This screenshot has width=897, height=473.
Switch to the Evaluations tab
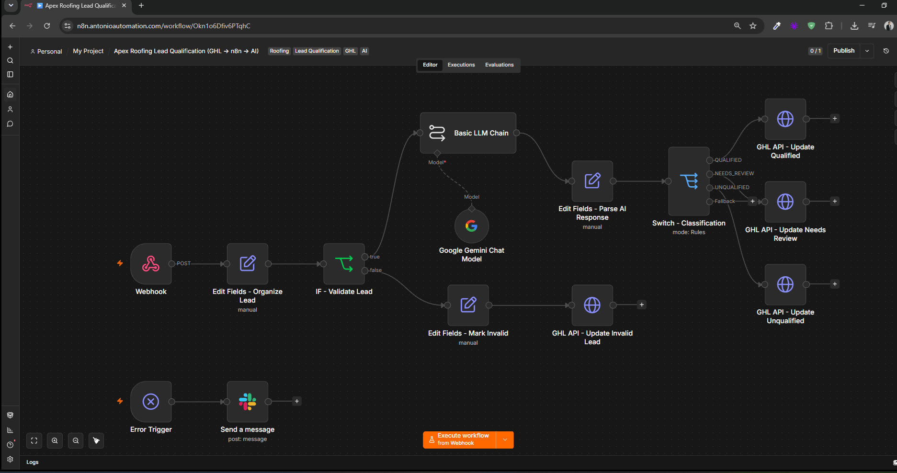[x=499, y=65]
